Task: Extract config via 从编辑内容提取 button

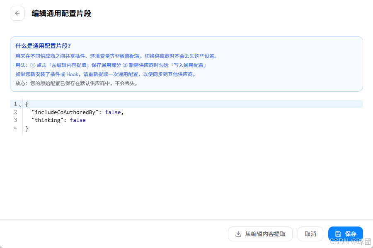Action: (260, 234)
